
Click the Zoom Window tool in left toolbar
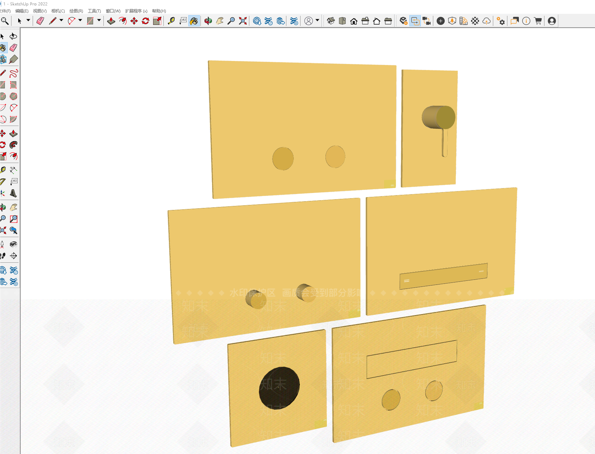click(13, 219)
